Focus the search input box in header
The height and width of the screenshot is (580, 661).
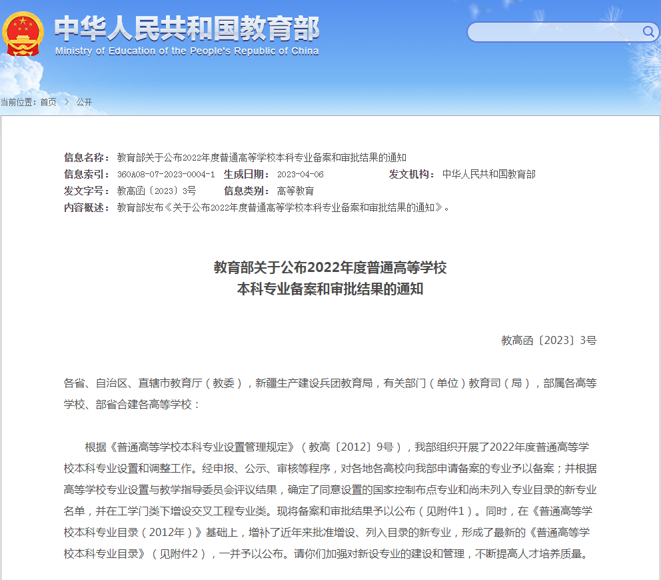[x=553, y=32]
